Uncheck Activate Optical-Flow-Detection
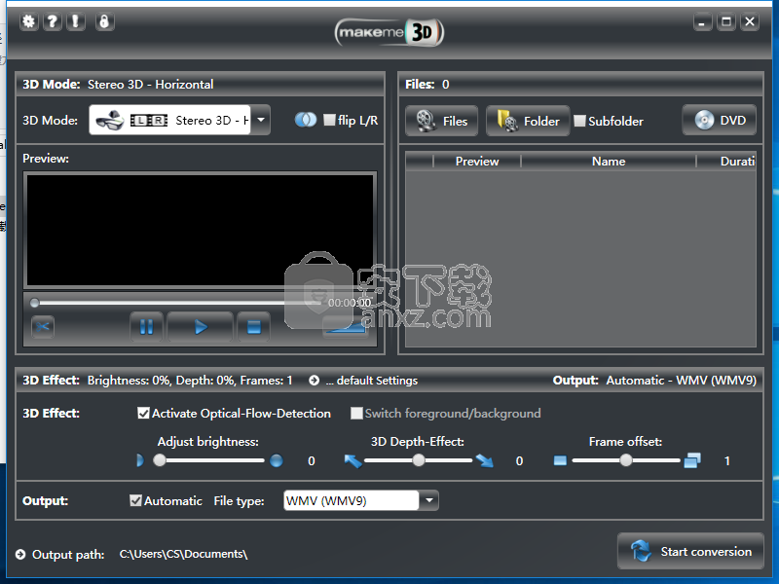The image size is (779, 584). point(143,413)
